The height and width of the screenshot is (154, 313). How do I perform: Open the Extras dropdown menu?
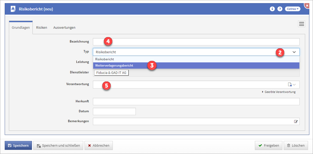point(292,9)
